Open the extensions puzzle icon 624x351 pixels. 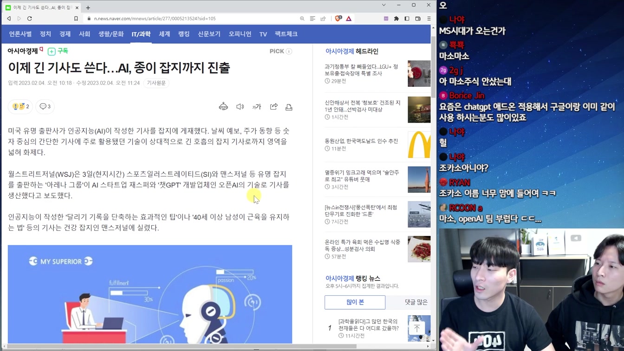[x=396, y=19]
